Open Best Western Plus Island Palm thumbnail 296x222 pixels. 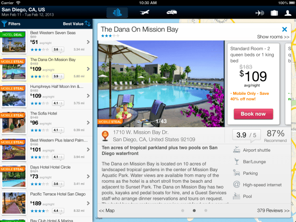pyautogui.click(x=14, y=149)
